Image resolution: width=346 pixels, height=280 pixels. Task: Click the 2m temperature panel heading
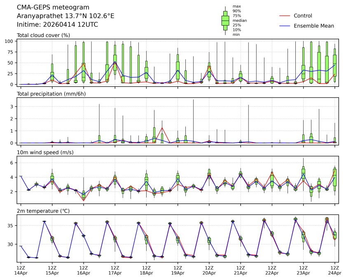[43, 211]
